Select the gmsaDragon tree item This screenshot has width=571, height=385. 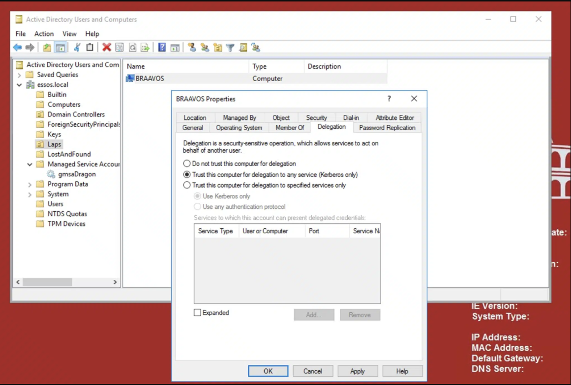coord(76,174)
